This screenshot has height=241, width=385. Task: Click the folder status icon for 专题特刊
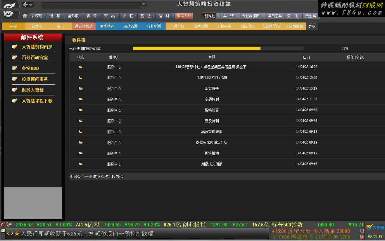[81, 99]
